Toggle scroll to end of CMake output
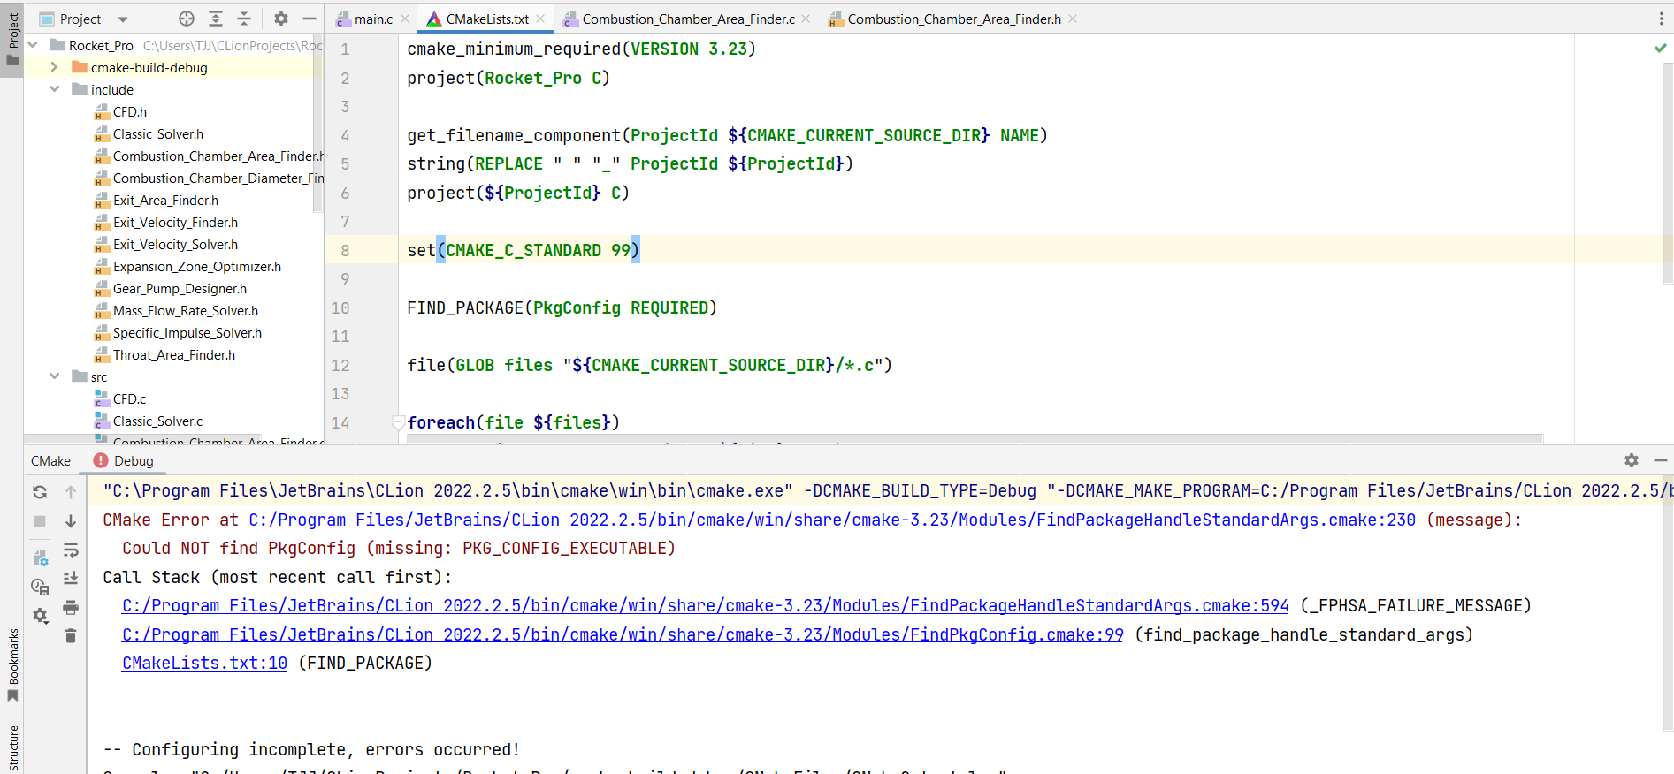The width and height of the screenshot is (1674, 774). click(x=71, y=579)
